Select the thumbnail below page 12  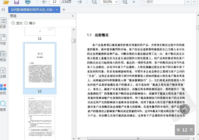40,118
